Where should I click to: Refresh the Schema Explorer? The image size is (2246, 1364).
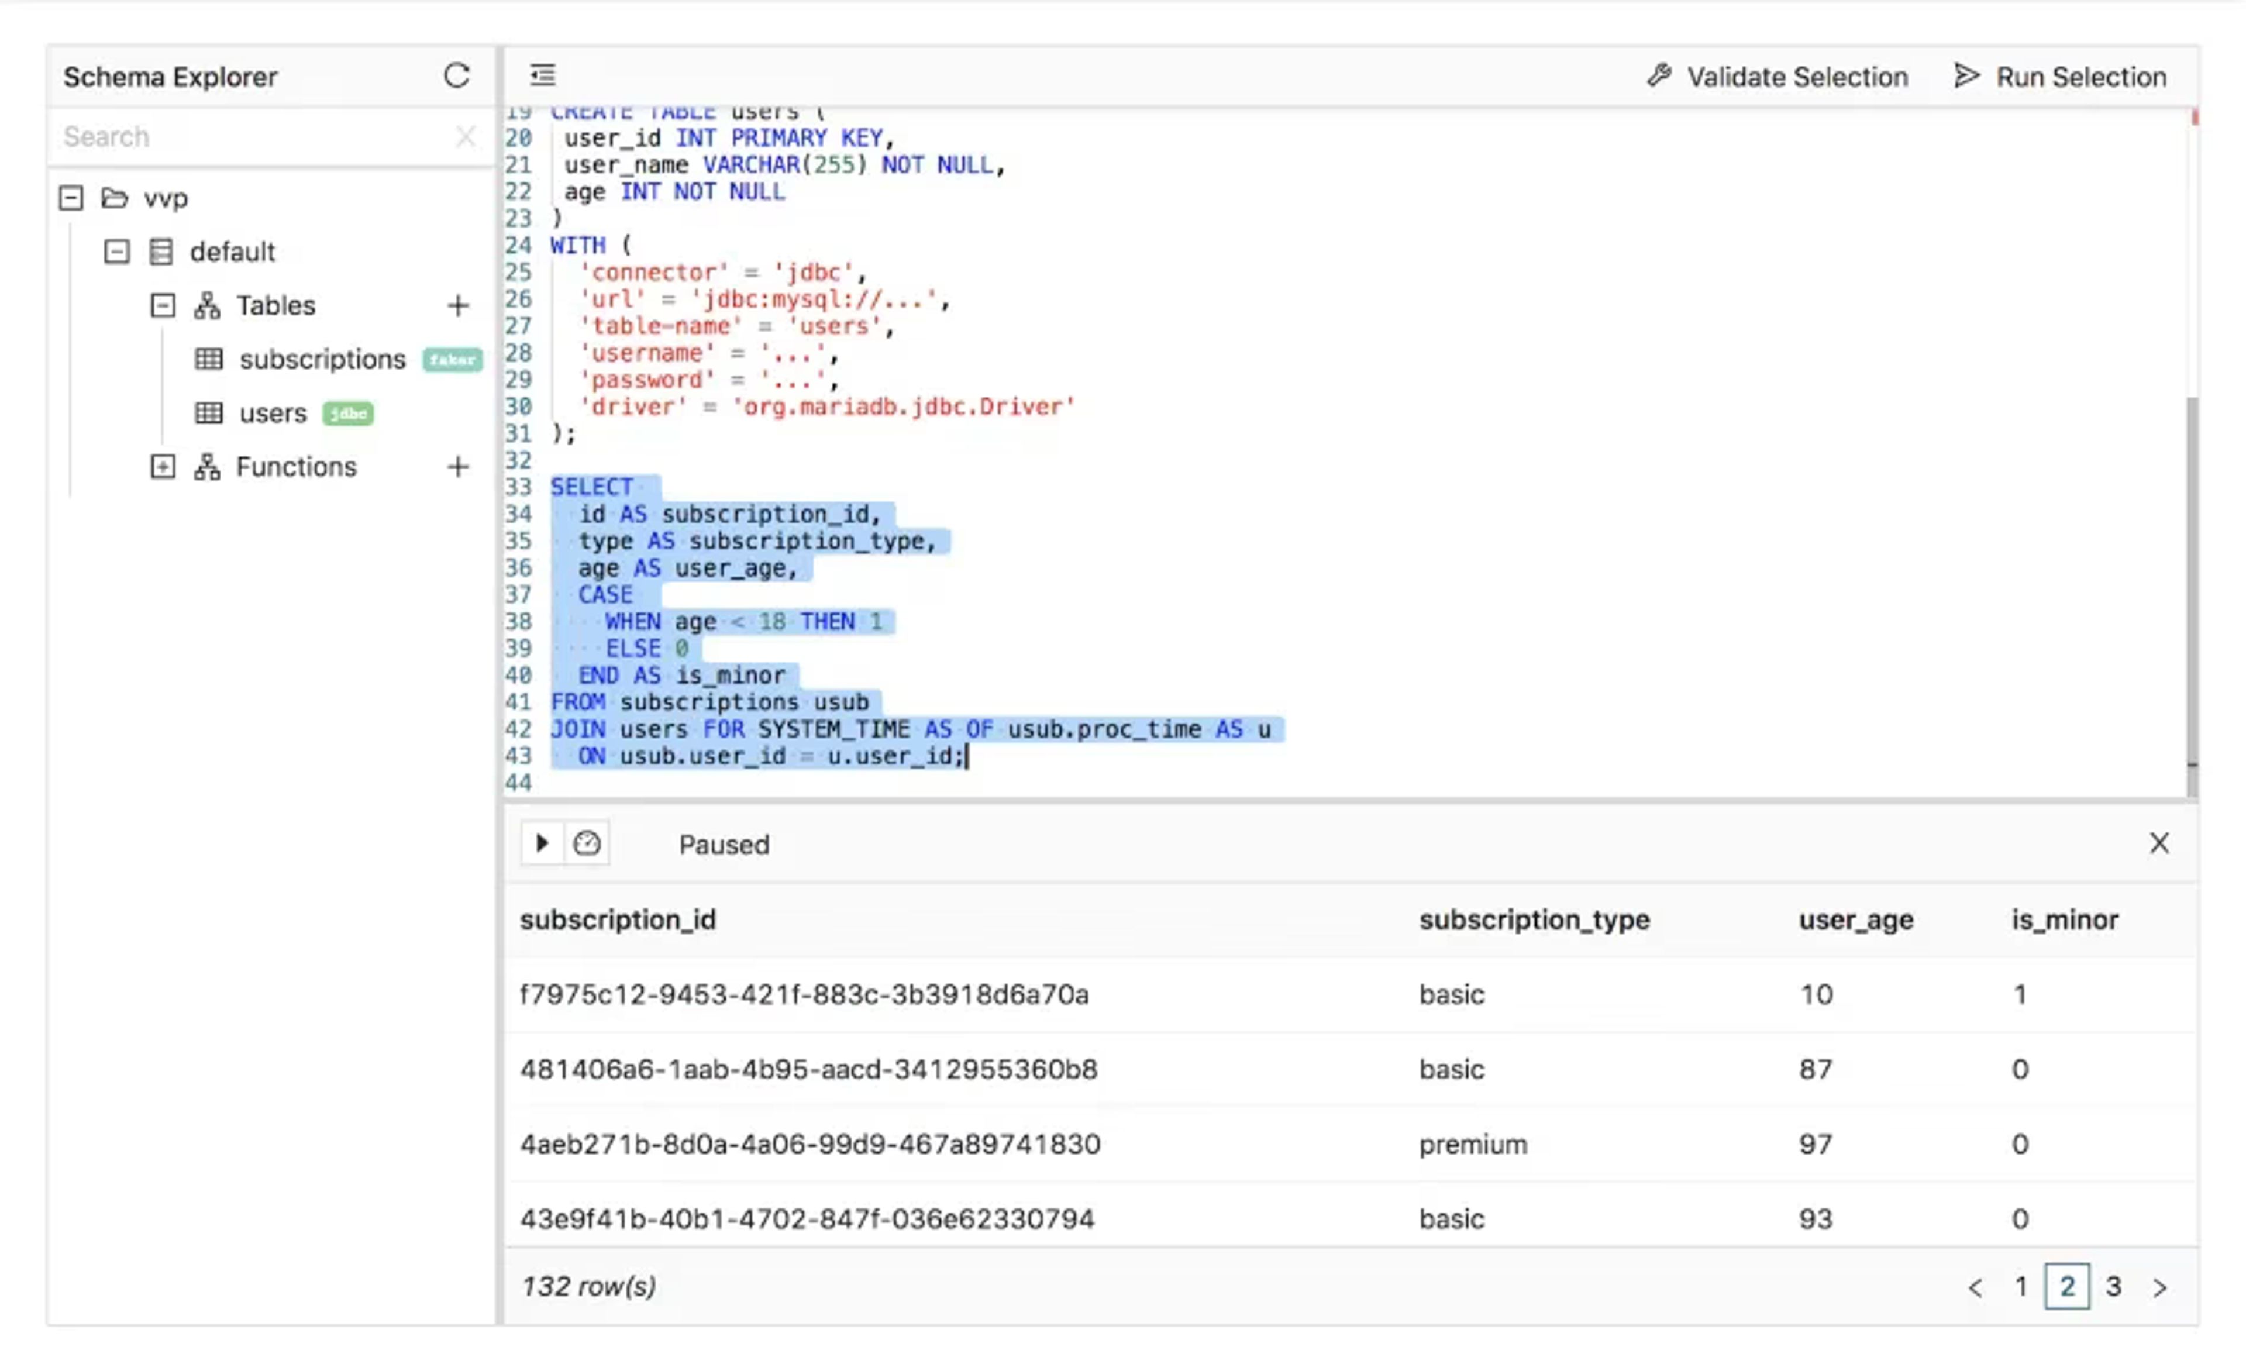(457, 75)
